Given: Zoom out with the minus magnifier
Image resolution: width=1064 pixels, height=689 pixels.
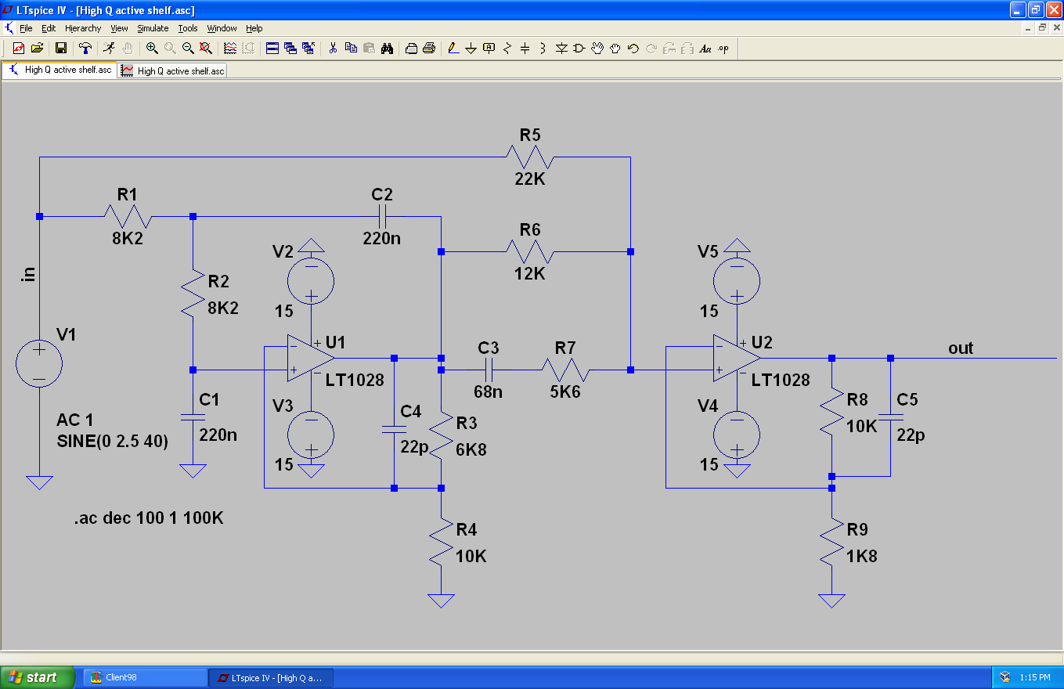Looking at the screenshot, I should (188, 49).
